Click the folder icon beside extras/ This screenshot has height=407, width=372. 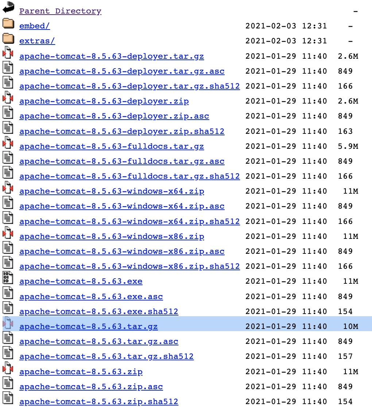(x=8, y=38)
